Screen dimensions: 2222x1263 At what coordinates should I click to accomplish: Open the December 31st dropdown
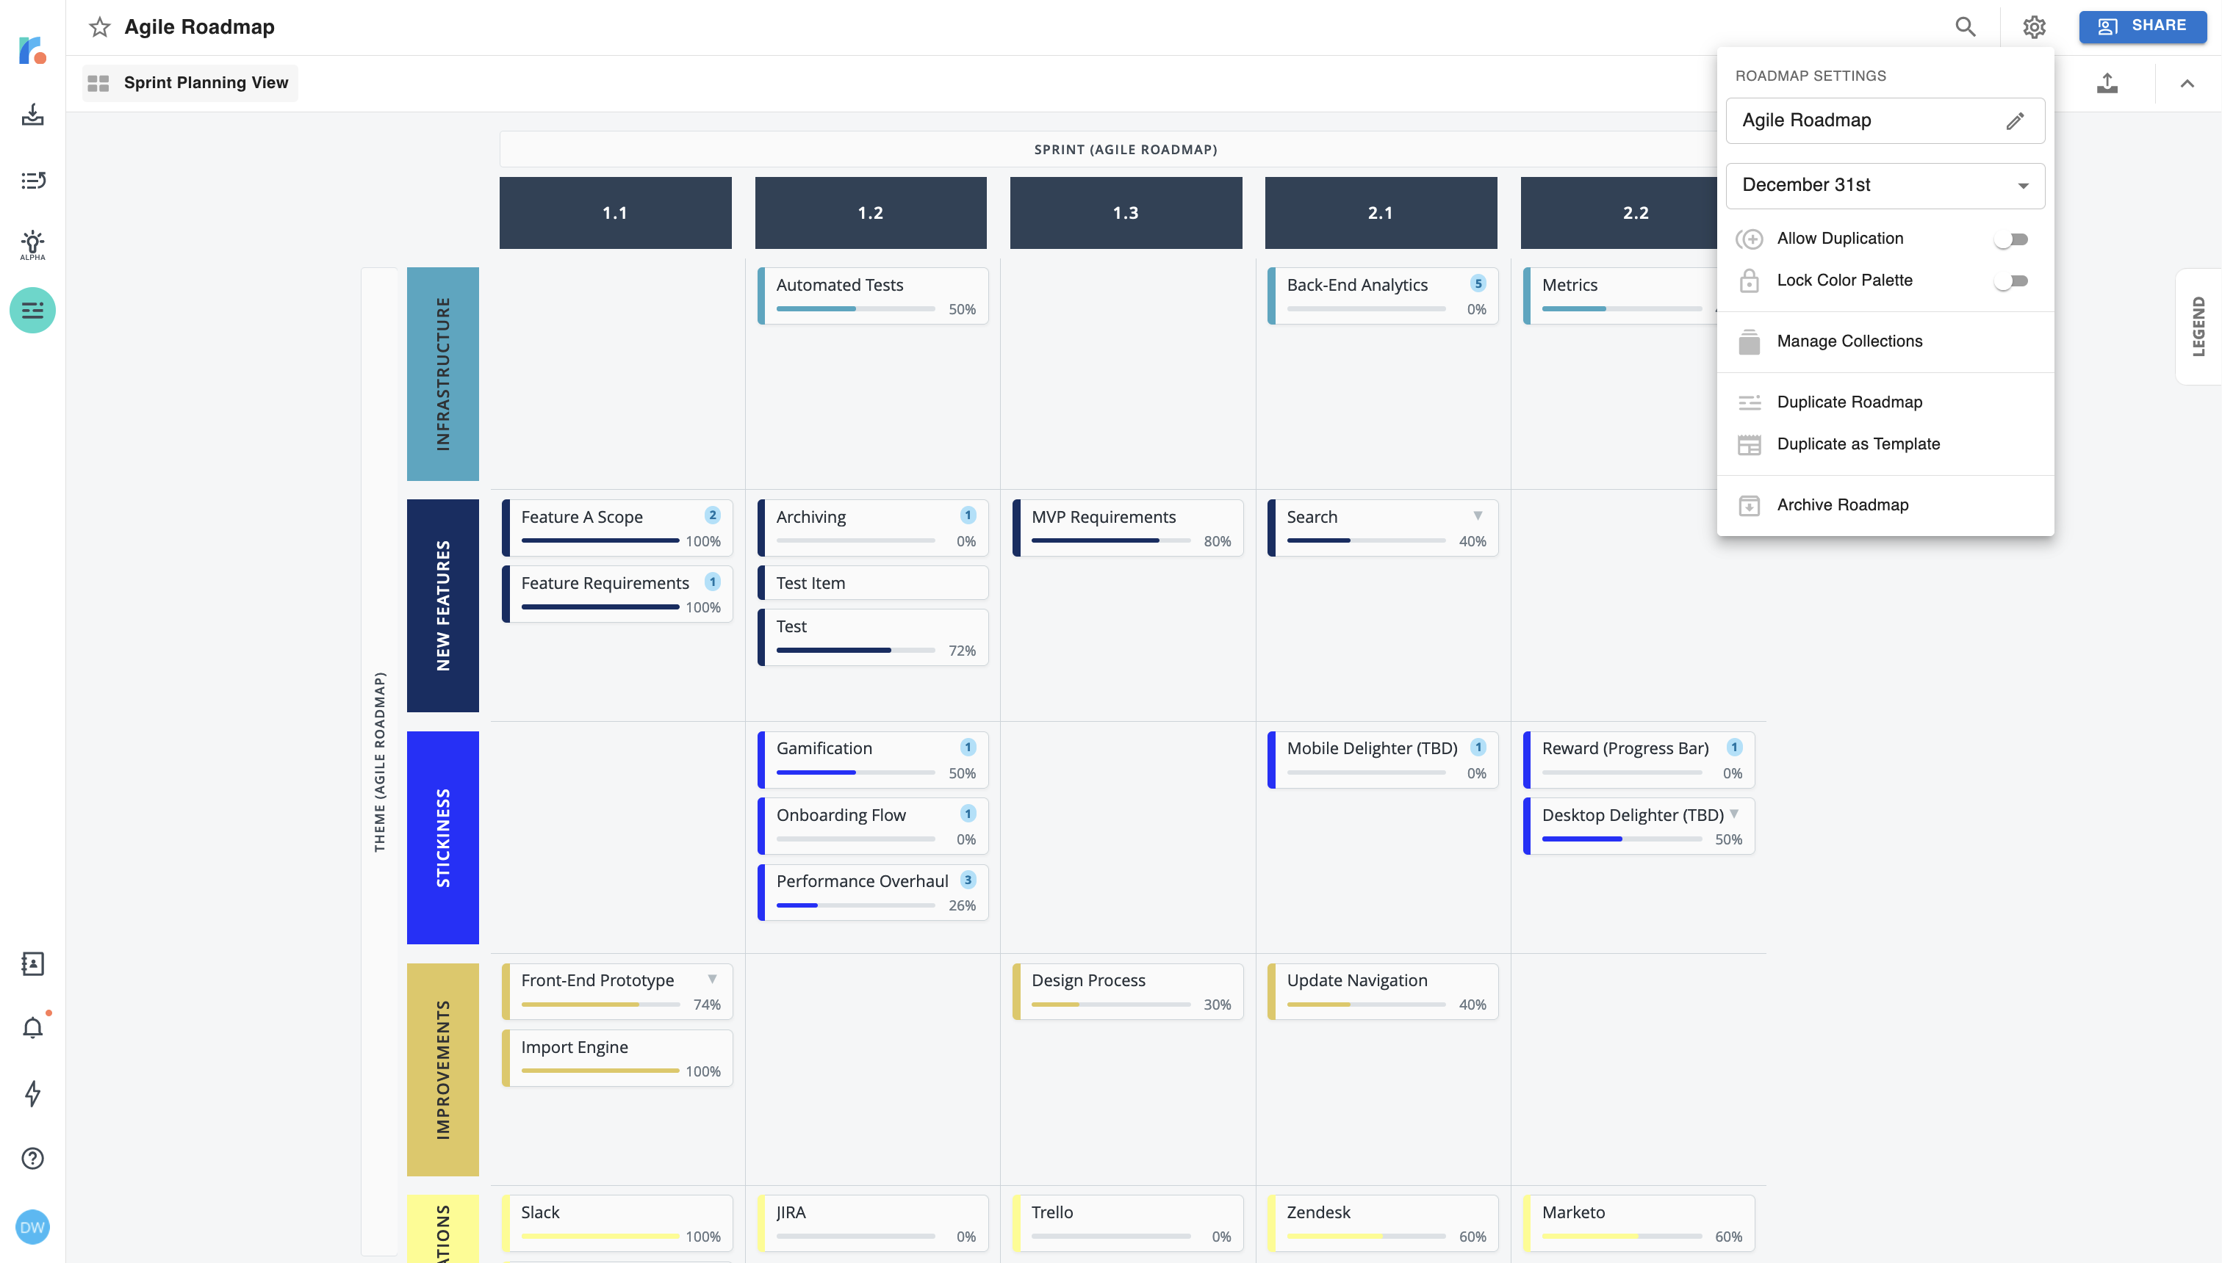1885,186
